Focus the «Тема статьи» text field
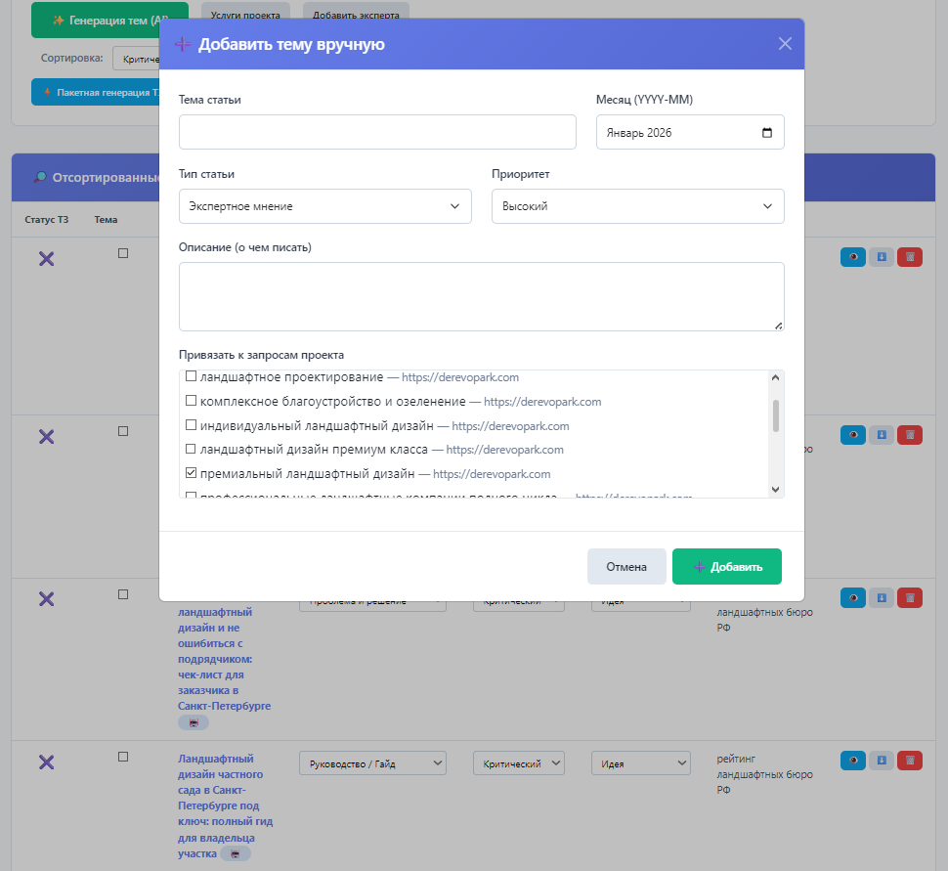Image resolution: width=948 pixels, height=871 pixels. tap(377, 132)
